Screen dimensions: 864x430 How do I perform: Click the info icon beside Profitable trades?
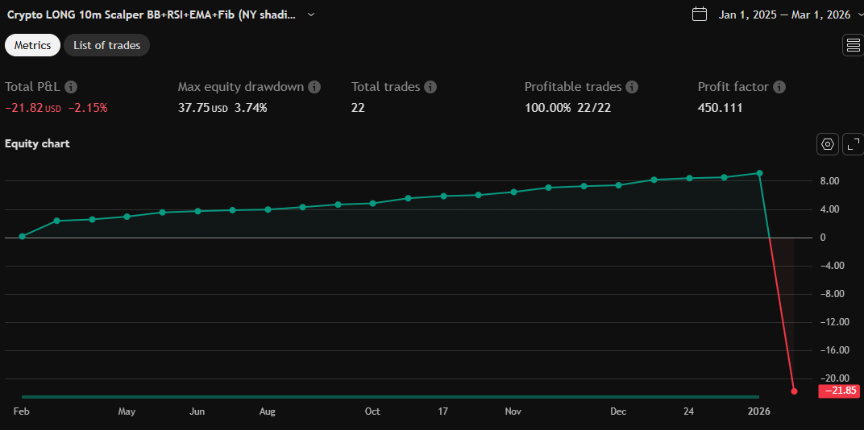coord(632,87)
